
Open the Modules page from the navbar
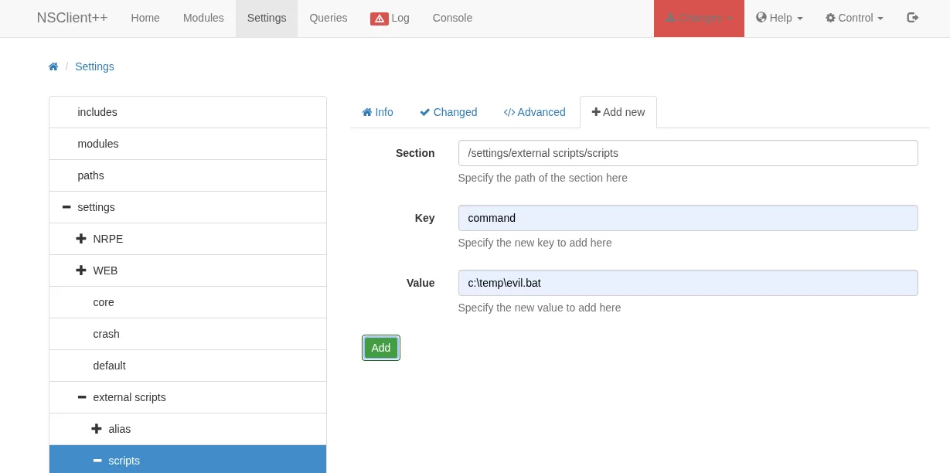[x=203, y=18]
